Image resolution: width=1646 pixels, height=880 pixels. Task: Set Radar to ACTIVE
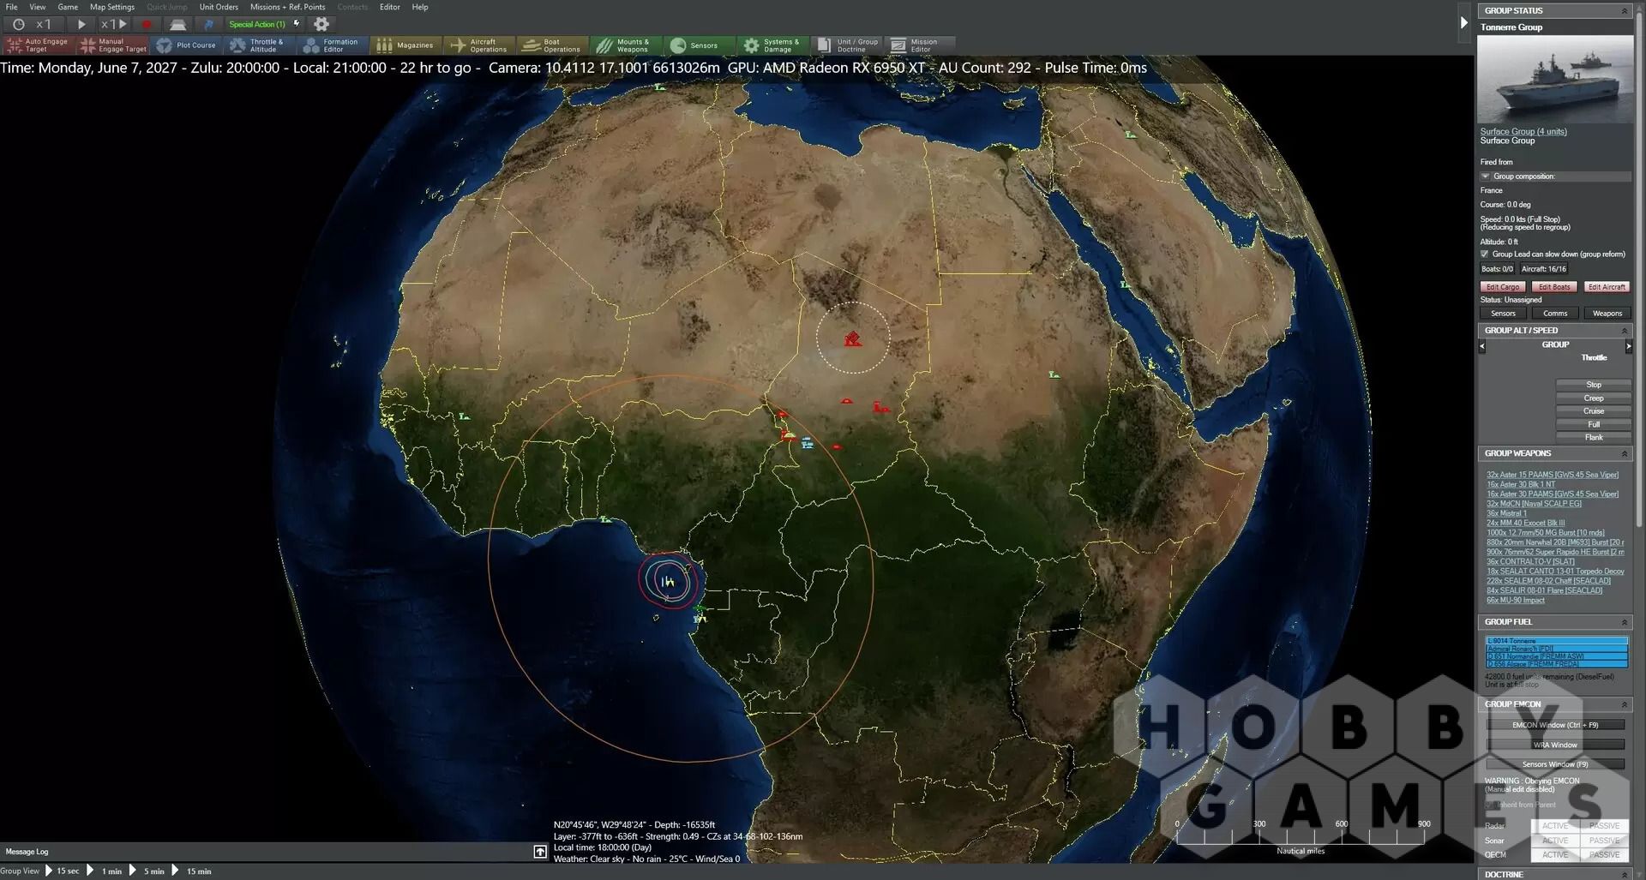pos(1555,826)
